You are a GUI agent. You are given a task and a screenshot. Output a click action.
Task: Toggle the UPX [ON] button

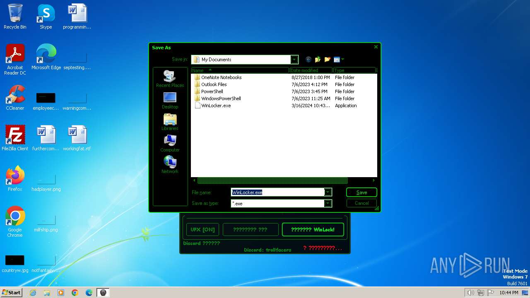pos(203,229)
